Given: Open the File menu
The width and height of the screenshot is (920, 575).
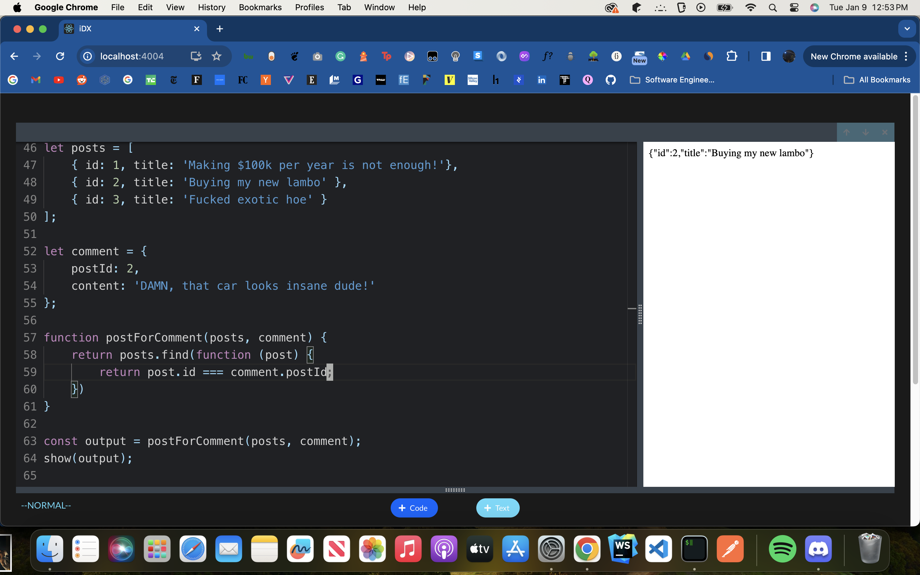Looking at the screenshot, I should tap(118, 7).
